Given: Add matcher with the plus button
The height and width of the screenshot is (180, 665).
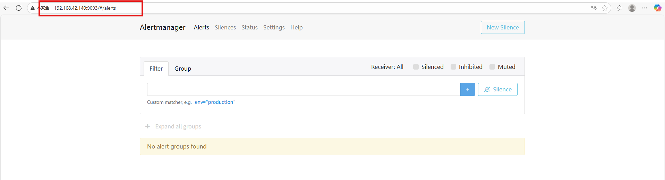Looking at the screenshot, I should click(x=468, y=89).
